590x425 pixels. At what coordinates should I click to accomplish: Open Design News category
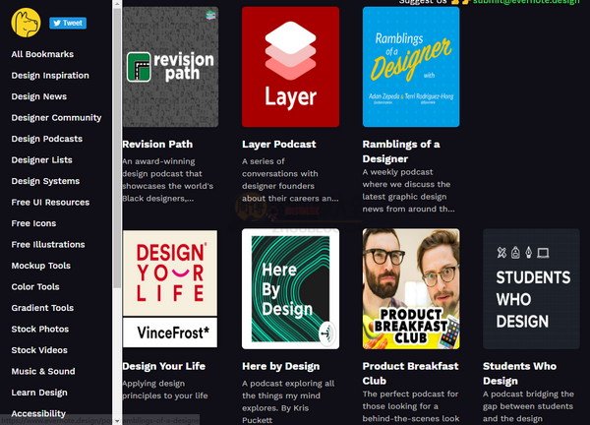[38, 96]
